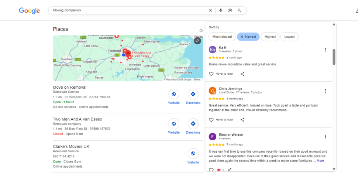This screenshot has width=358, height=191.
Task: Open Ka K profile avatar
Action: click(212, 50)
